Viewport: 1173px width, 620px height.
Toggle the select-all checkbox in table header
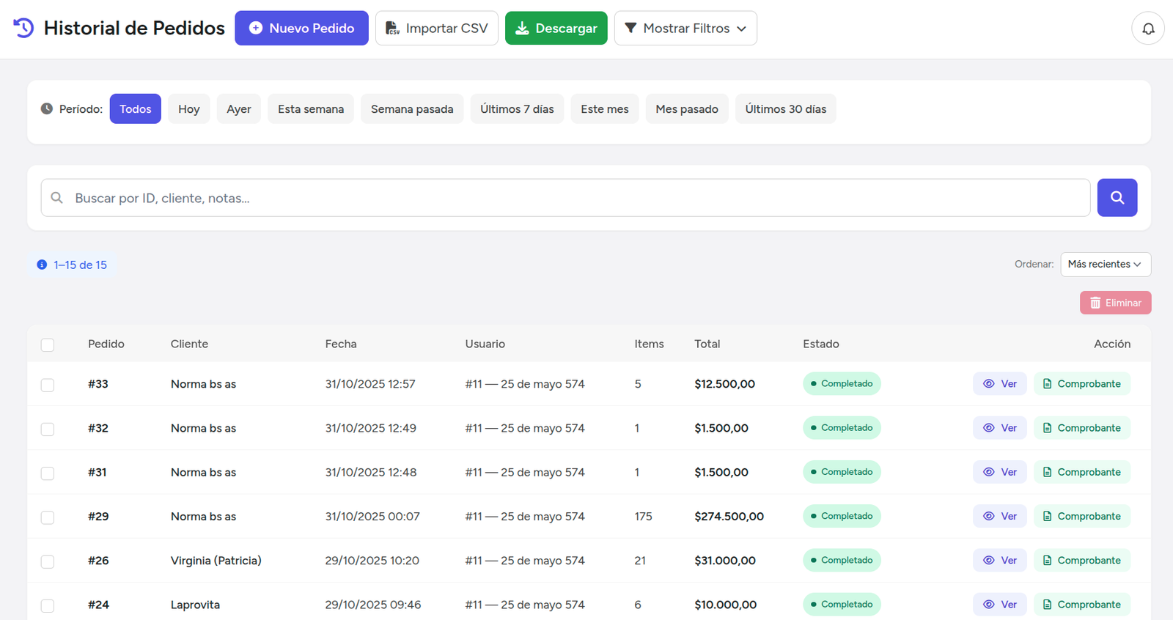[x=48, y=344]
